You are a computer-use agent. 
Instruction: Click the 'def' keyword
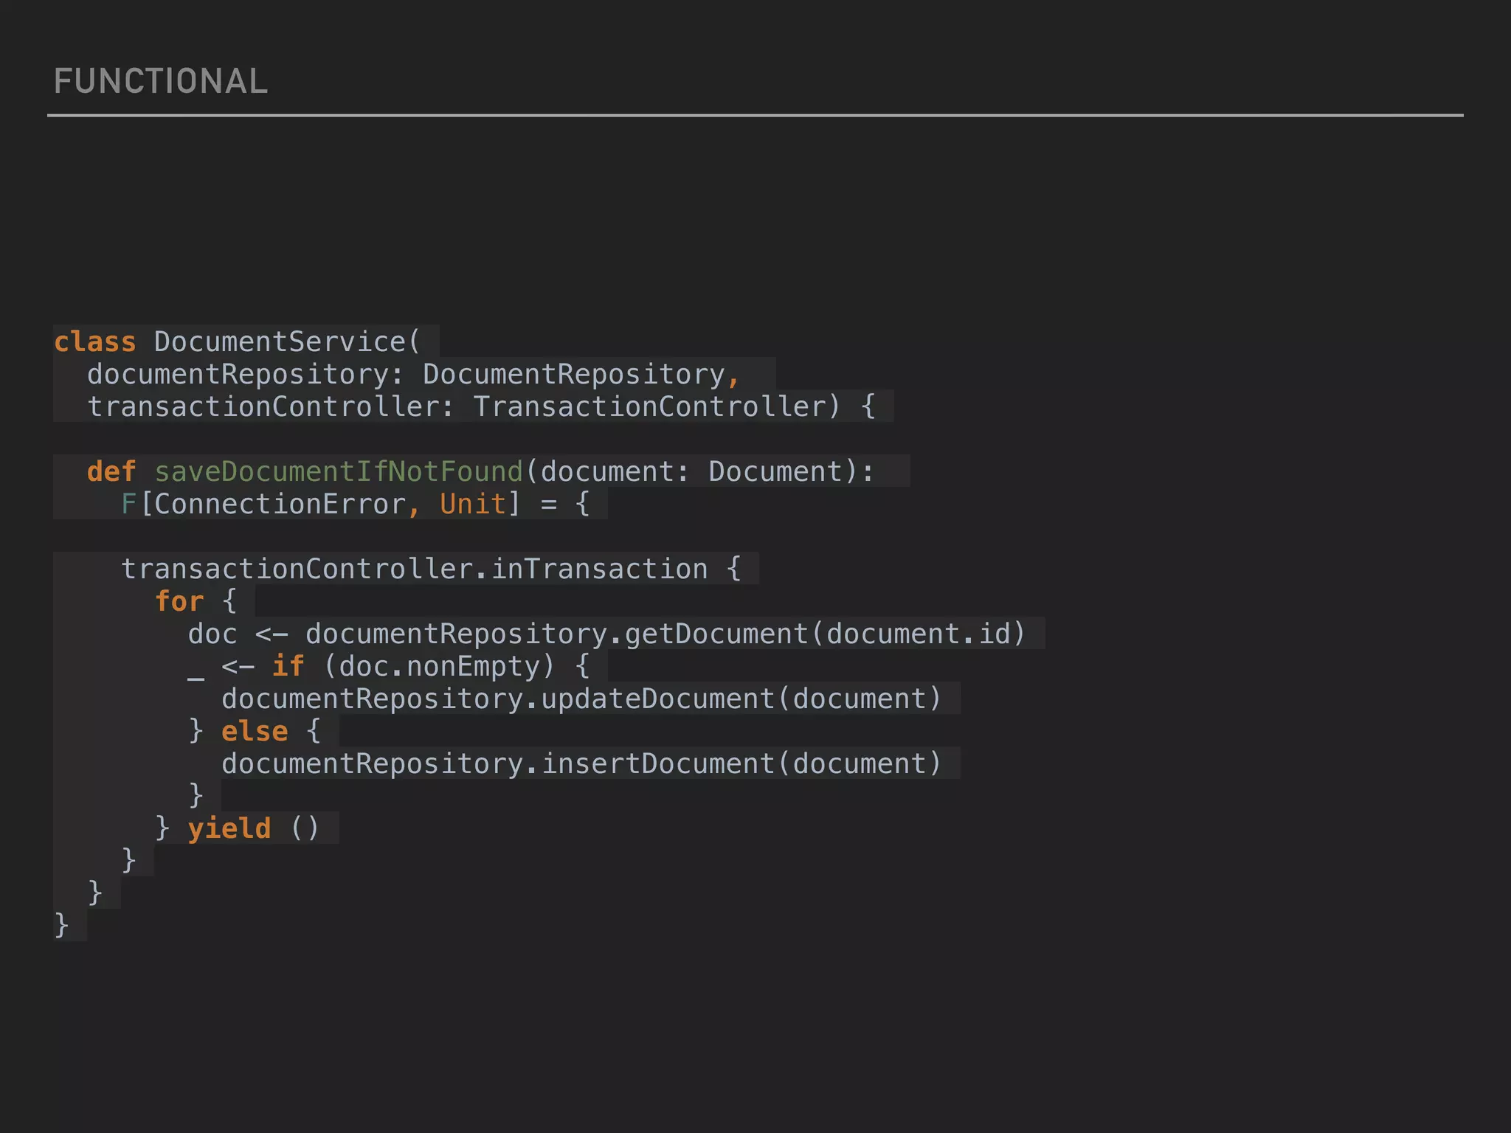(111, 471)
